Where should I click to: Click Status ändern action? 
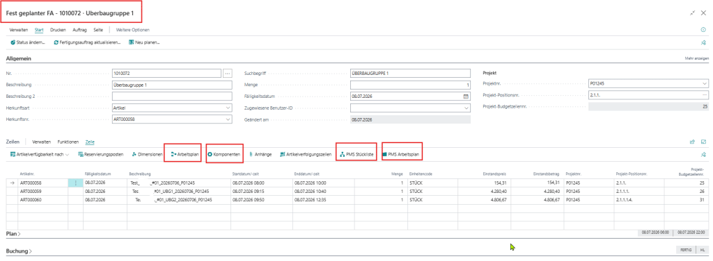(x=28, y=42)
